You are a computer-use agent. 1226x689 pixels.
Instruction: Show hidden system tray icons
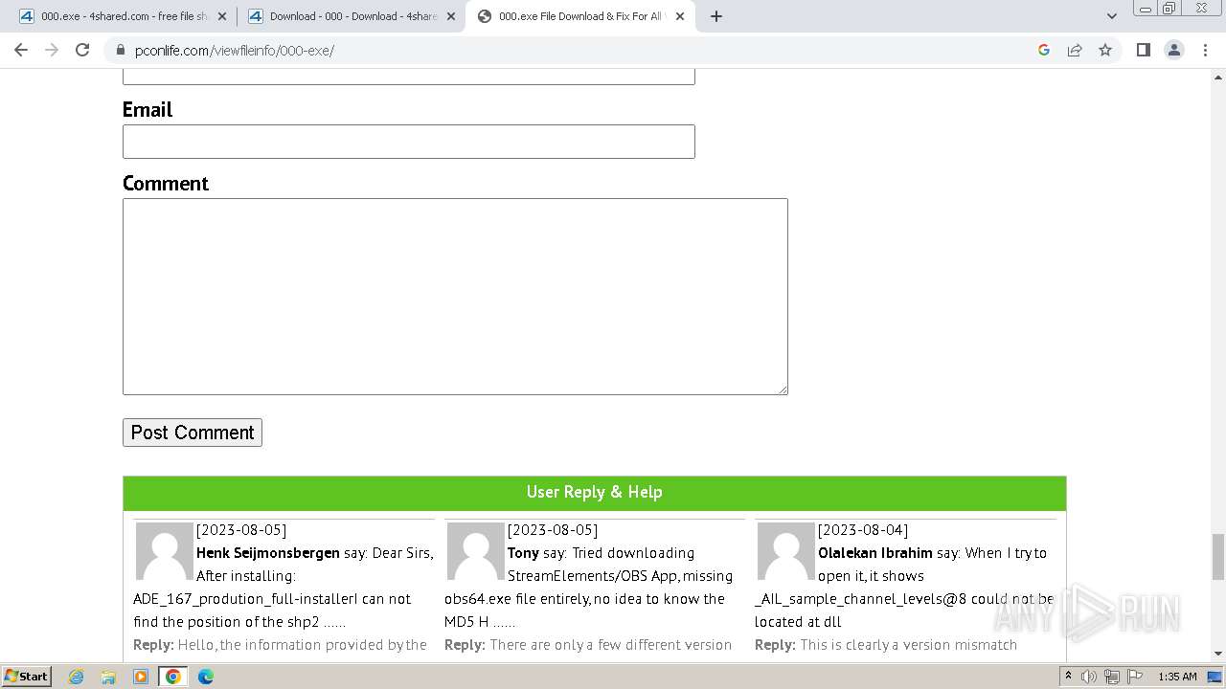coord(1068,677)
